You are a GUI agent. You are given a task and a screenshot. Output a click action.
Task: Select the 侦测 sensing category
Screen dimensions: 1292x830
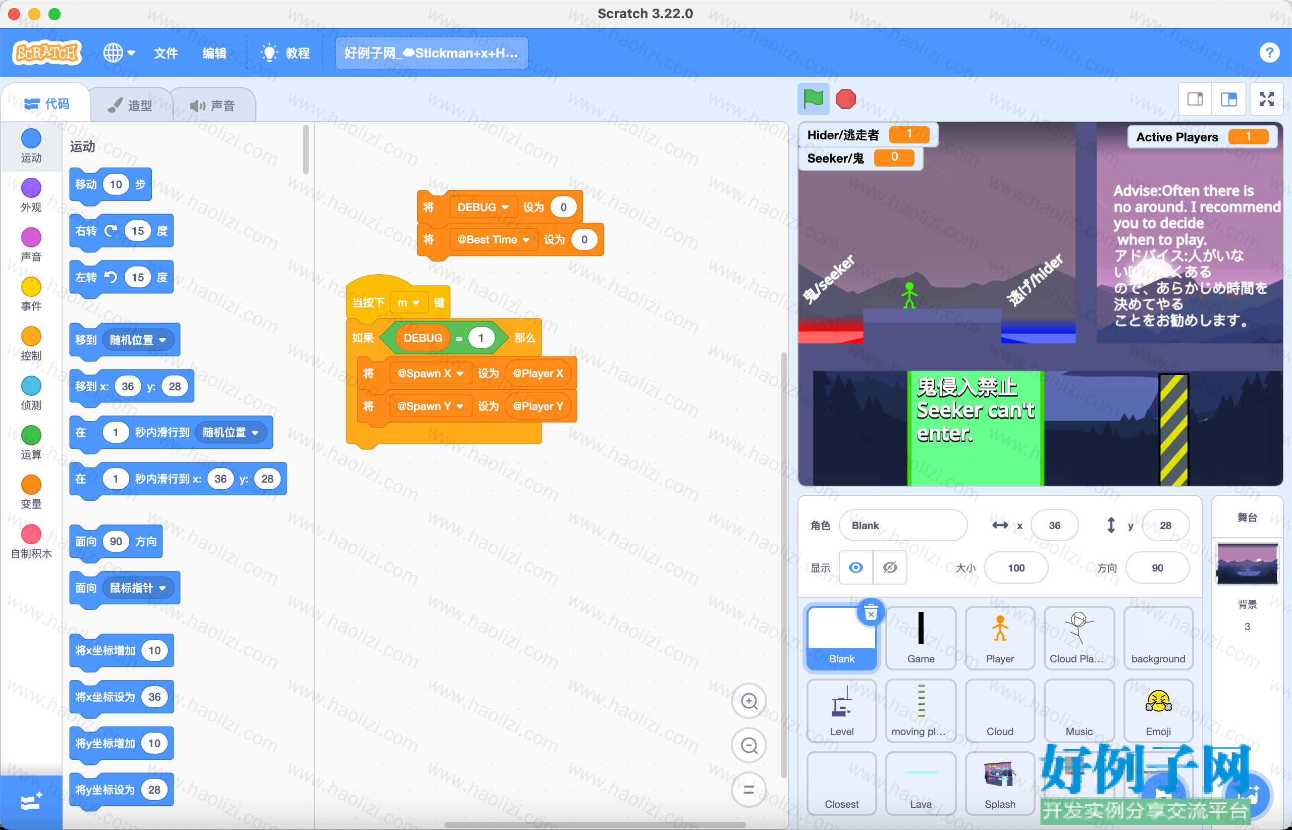[x=31, y=394]
